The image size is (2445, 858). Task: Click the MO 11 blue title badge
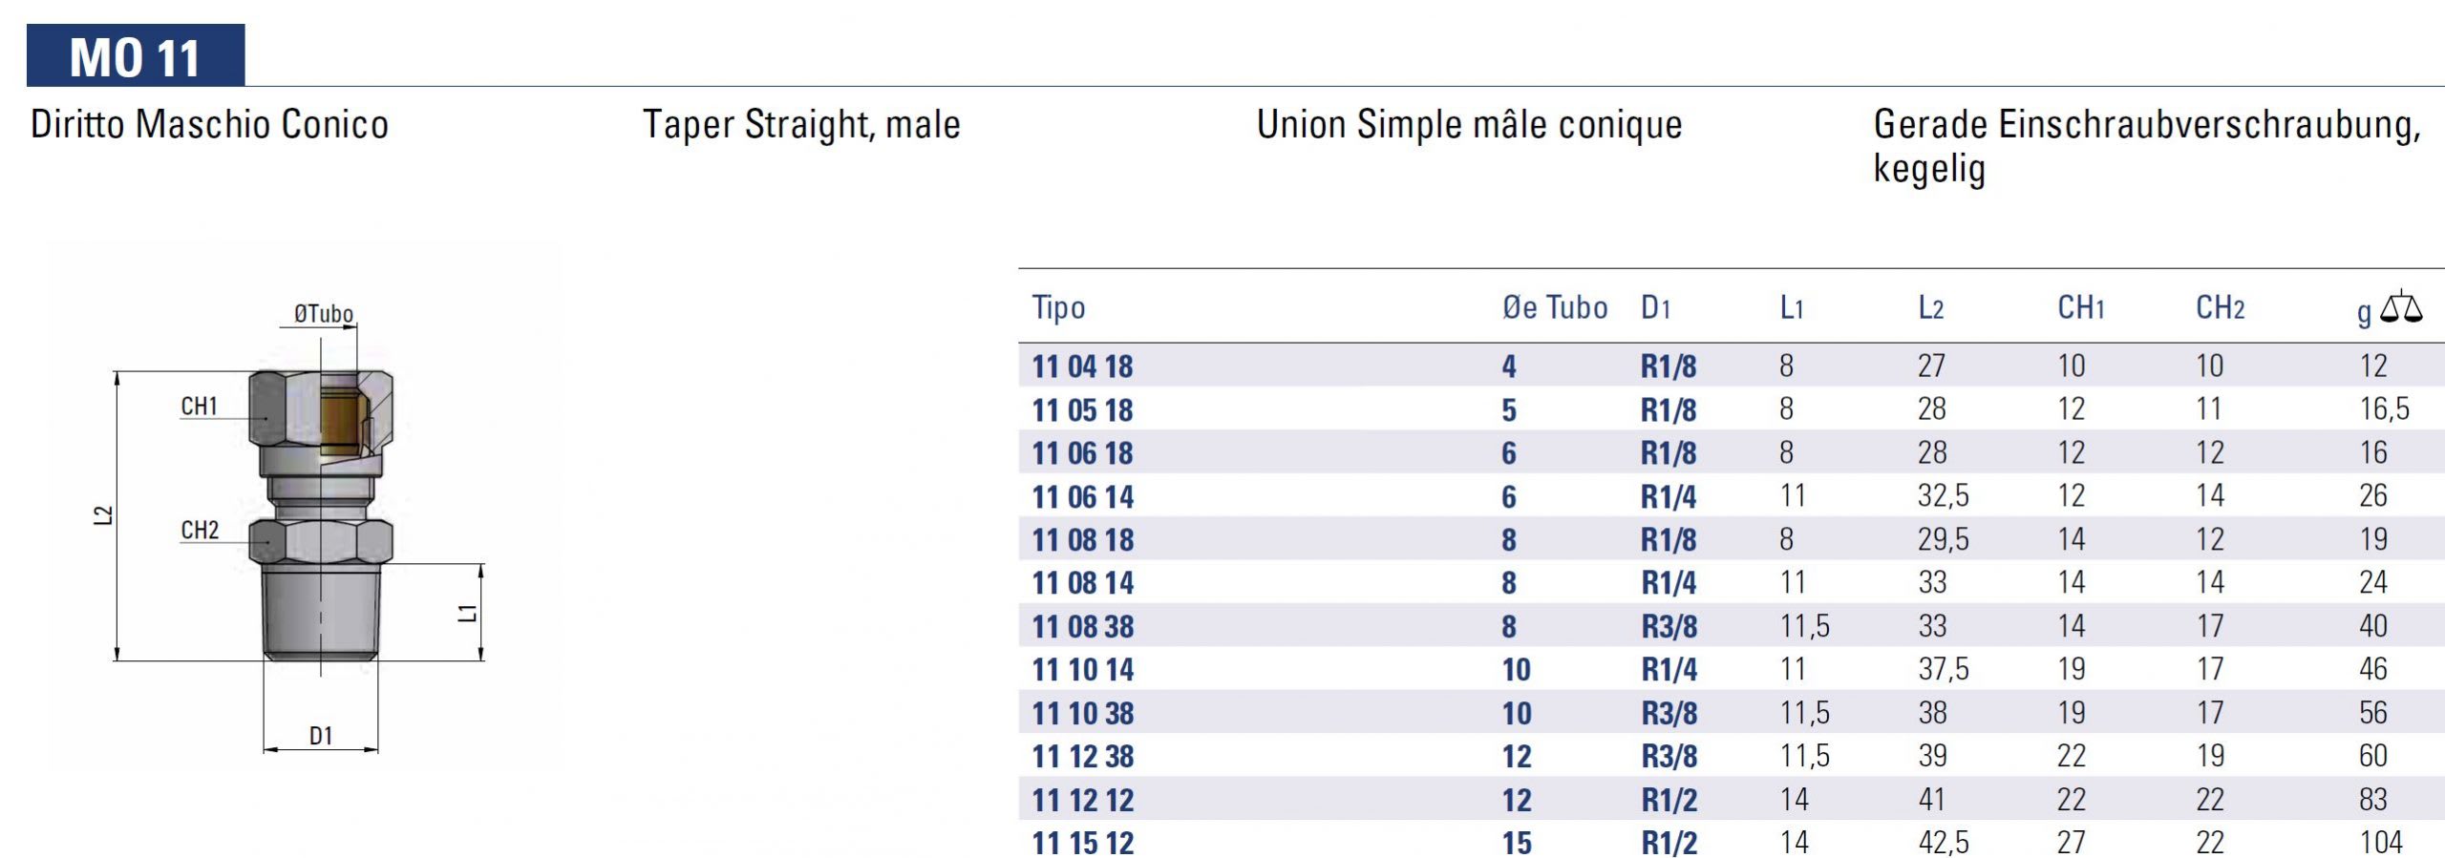tap(136, 55)
